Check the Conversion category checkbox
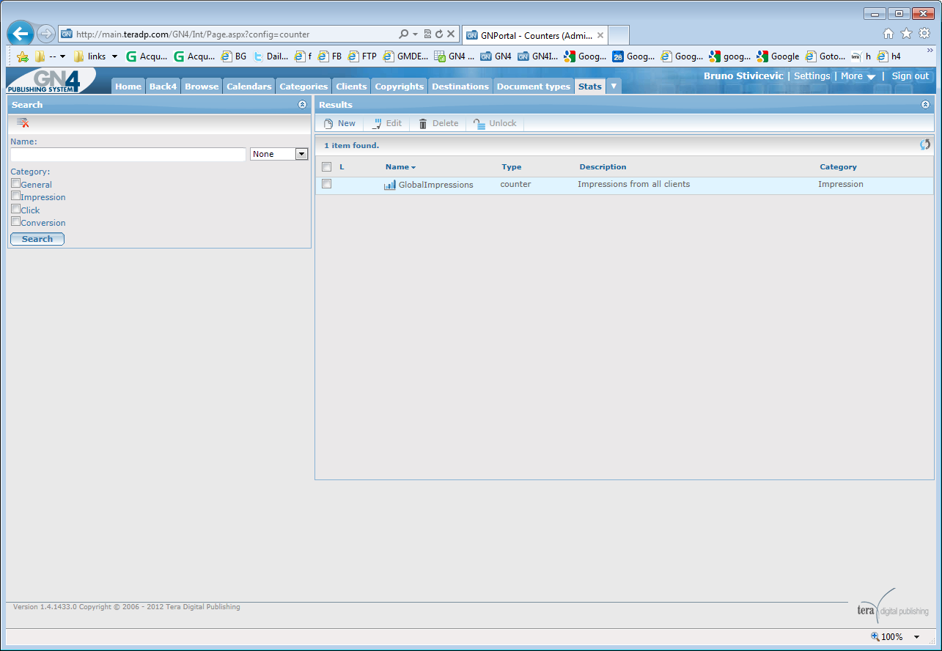Screen dimensions: 942x651 (15, 221)
